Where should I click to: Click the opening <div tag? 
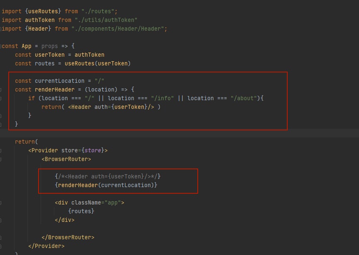click(x=61, y=202)
